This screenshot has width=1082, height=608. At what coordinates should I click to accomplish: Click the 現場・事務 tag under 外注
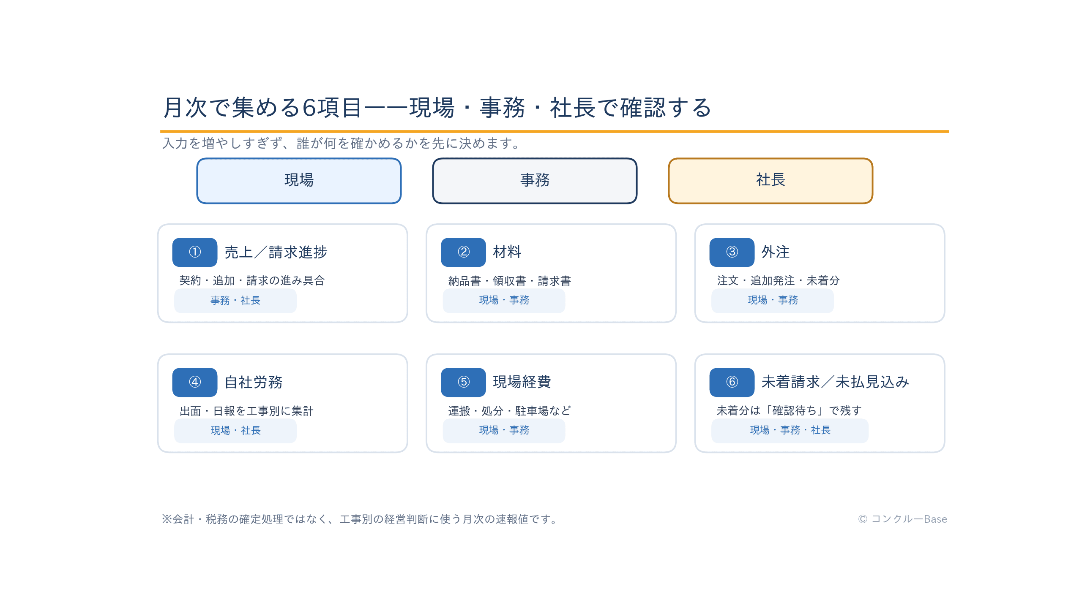coord(773,301)
